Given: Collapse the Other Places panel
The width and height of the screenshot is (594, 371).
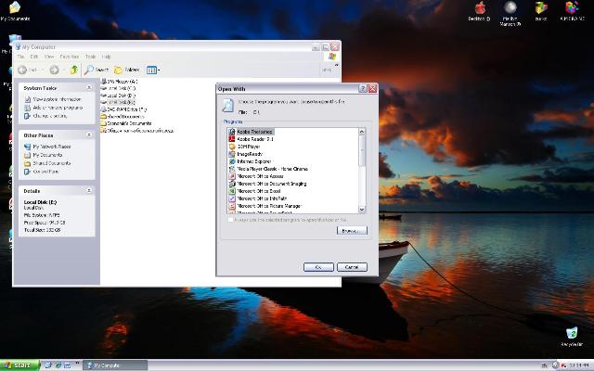Looking at the screenshot, I should 91,135.
